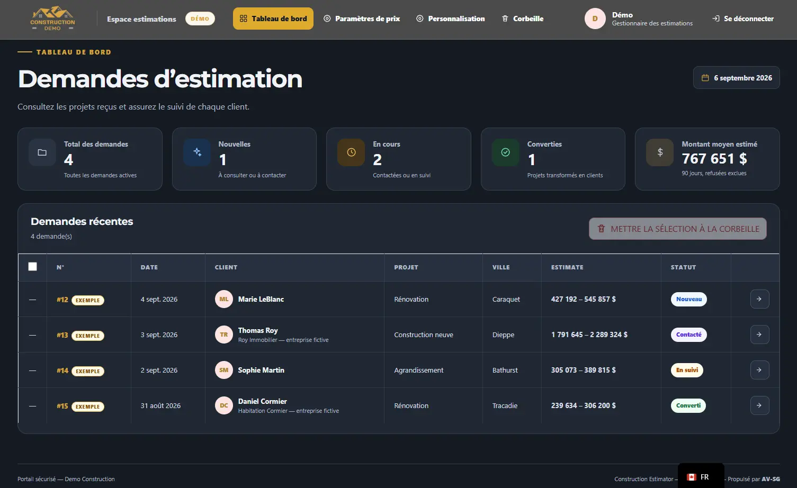Image resolution: width=797 pixels, height=488 pixels.
Task: Click the date 31 août 2026
Action: (160, 405)
